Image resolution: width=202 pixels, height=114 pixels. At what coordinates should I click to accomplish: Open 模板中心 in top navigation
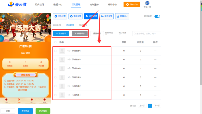click(58, 5)
